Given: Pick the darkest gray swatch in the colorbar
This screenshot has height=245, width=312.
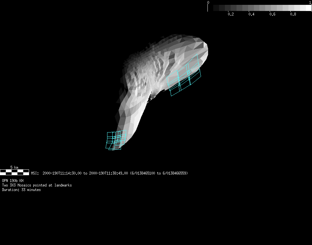Looking at the screenshot, I should [216, 8].
